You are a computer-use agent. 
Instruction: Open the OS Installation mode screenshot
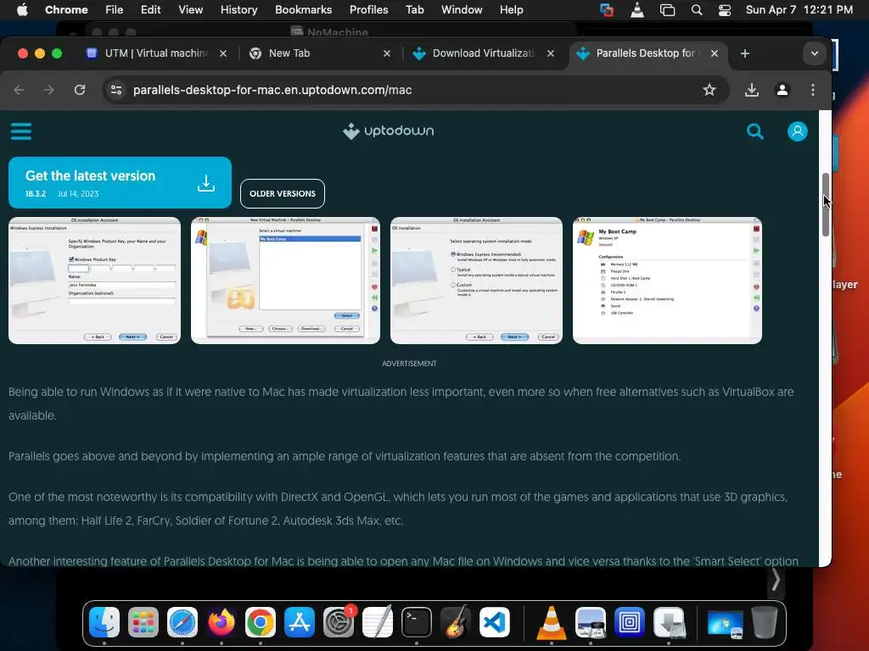[x=476, y=281]
